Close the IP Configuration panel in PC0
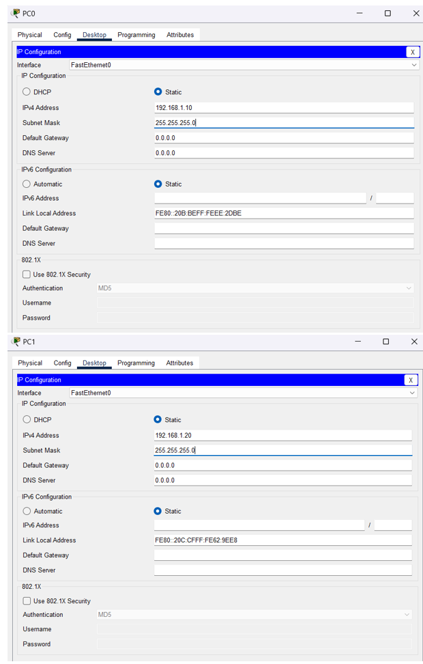This screenshot has width=423, height=664. [412, 52]
